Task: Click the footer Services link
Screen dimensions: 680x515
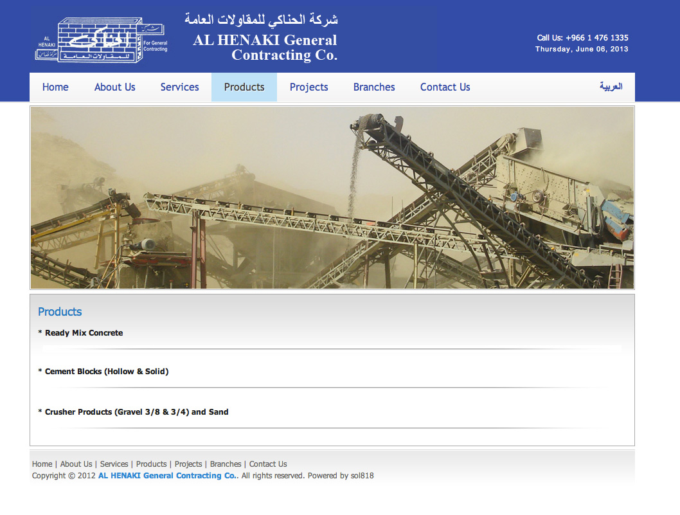Action: [114, 464]
